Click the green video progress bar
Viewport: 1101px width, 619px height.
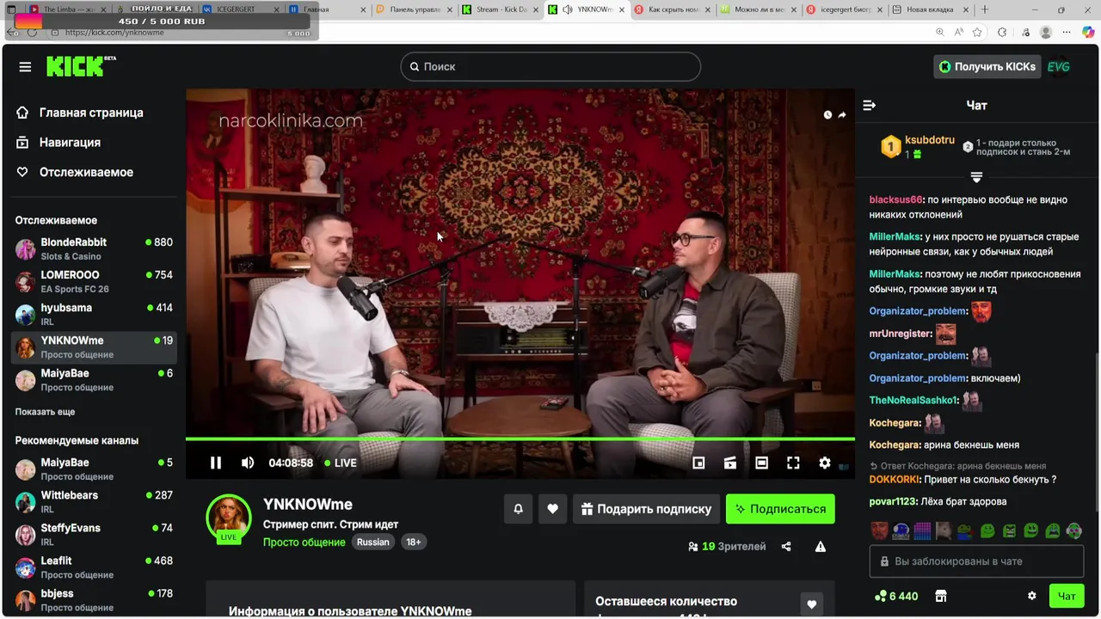[x=520, y=439]
